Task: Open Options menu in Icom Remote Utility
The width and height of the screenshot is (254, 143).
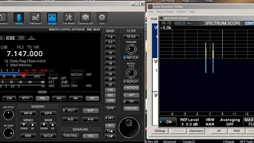Action: click(181, 12)
